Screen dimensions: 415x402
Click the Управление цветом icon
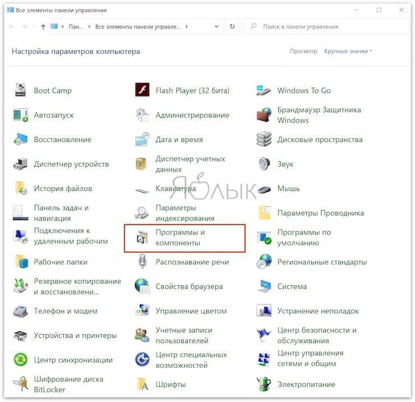(x=142, y=310)
